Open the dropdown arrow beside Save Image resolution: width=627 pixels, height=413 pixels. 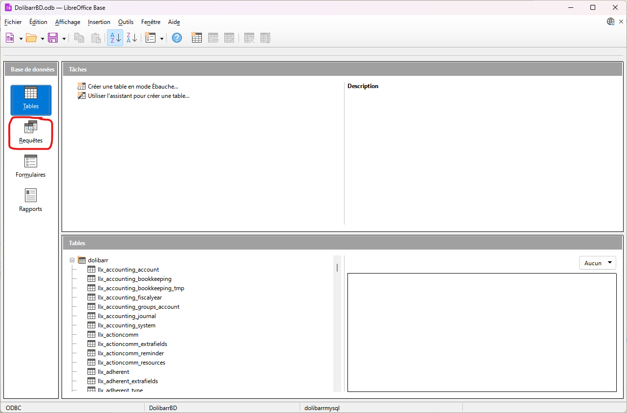pyautogui.click(x=64, y=38)
